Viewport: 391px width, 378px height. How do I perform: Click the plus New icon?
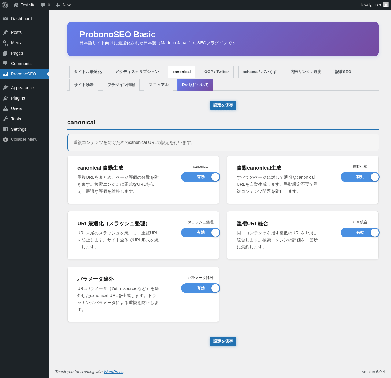coord(58,5)
